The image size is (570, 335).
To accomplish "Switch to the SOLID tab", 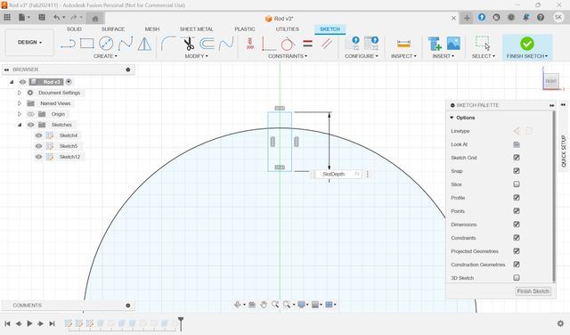I will click(x=74, y=29).
